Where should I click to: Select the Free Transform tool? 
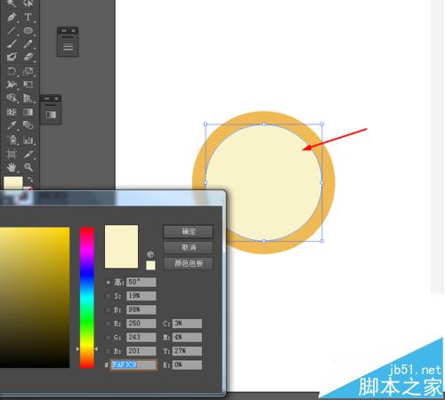(x=28, y=84)
